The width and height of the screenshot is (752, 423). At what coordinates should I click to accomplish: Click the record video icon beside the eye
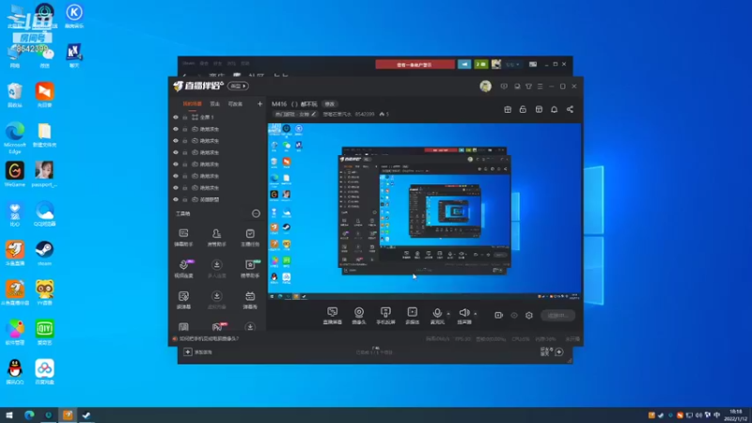pyautogui.click(x=499, y=315)
